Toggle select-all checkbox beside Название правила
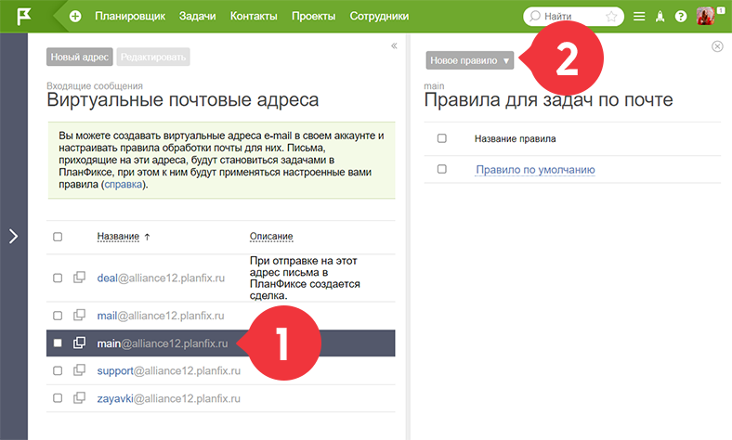Viewport: 732px width, 440px height. [441, 138]
